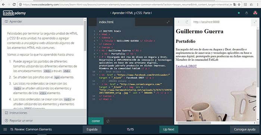This screenshot has width=261, height=135.
Task: Expand the preview browser to fullscreen
Action: pyautogui.click(x=255, y=22)
